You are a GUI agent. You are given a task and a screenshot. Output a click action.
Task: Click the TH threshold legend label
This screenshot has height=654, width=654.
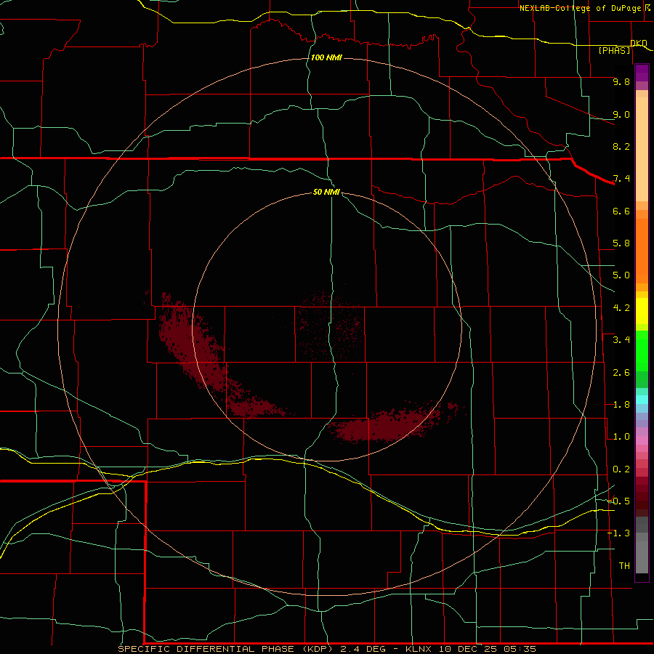coord(624,566)
